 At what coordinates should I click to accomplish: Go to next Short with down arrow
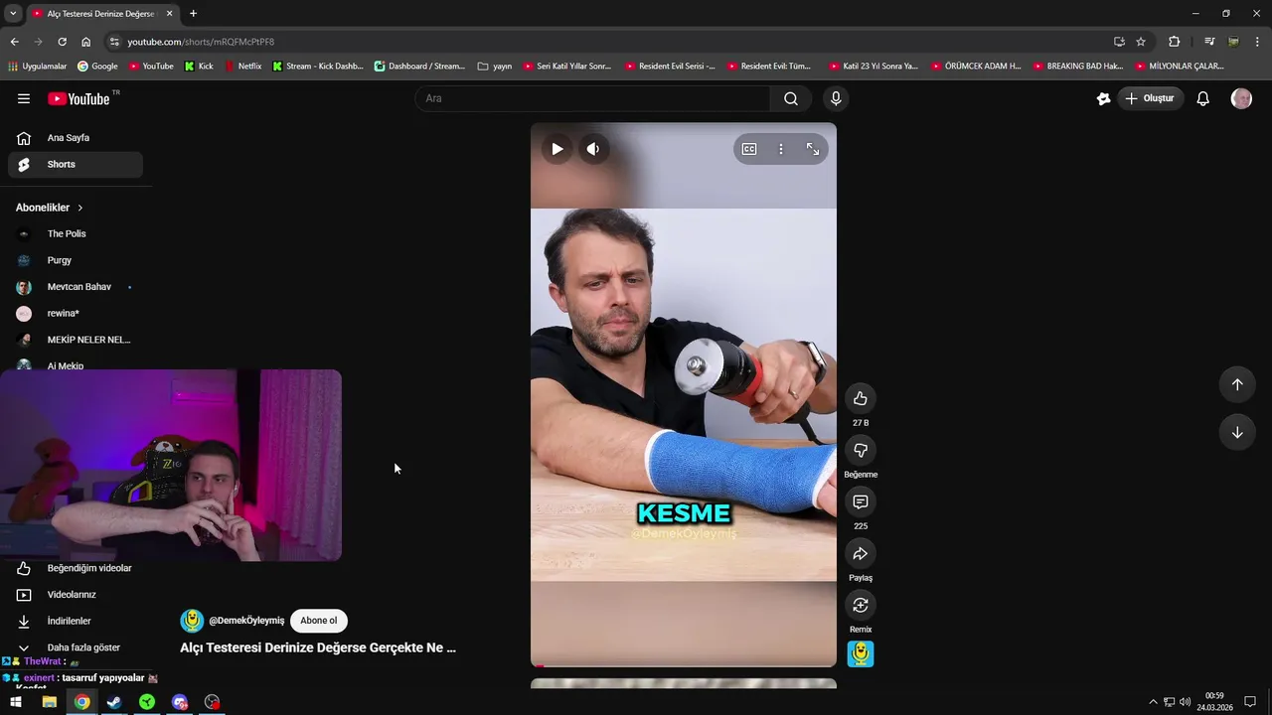1237,432
